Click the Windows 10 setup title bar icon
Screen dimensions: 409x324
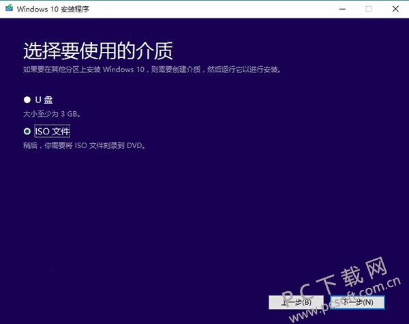[x=9, y=8]
